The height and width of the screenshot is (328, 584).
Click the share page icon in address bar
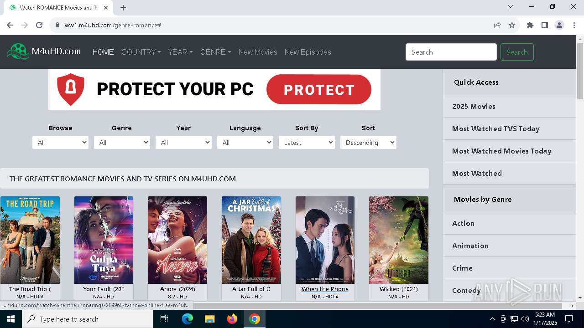(x=497, y=25)
